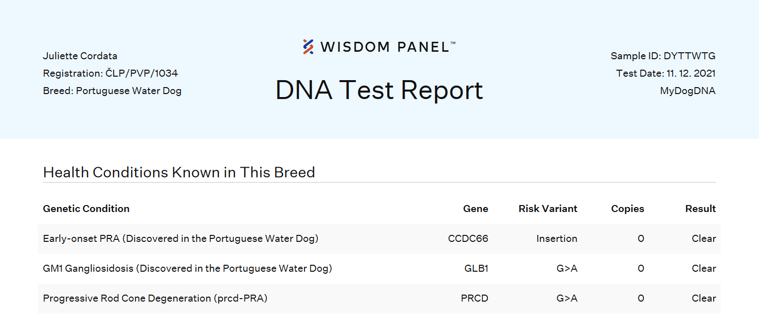
Task: Click the Registration ČLP/PVP/1034 line
Action: point(110,73)
